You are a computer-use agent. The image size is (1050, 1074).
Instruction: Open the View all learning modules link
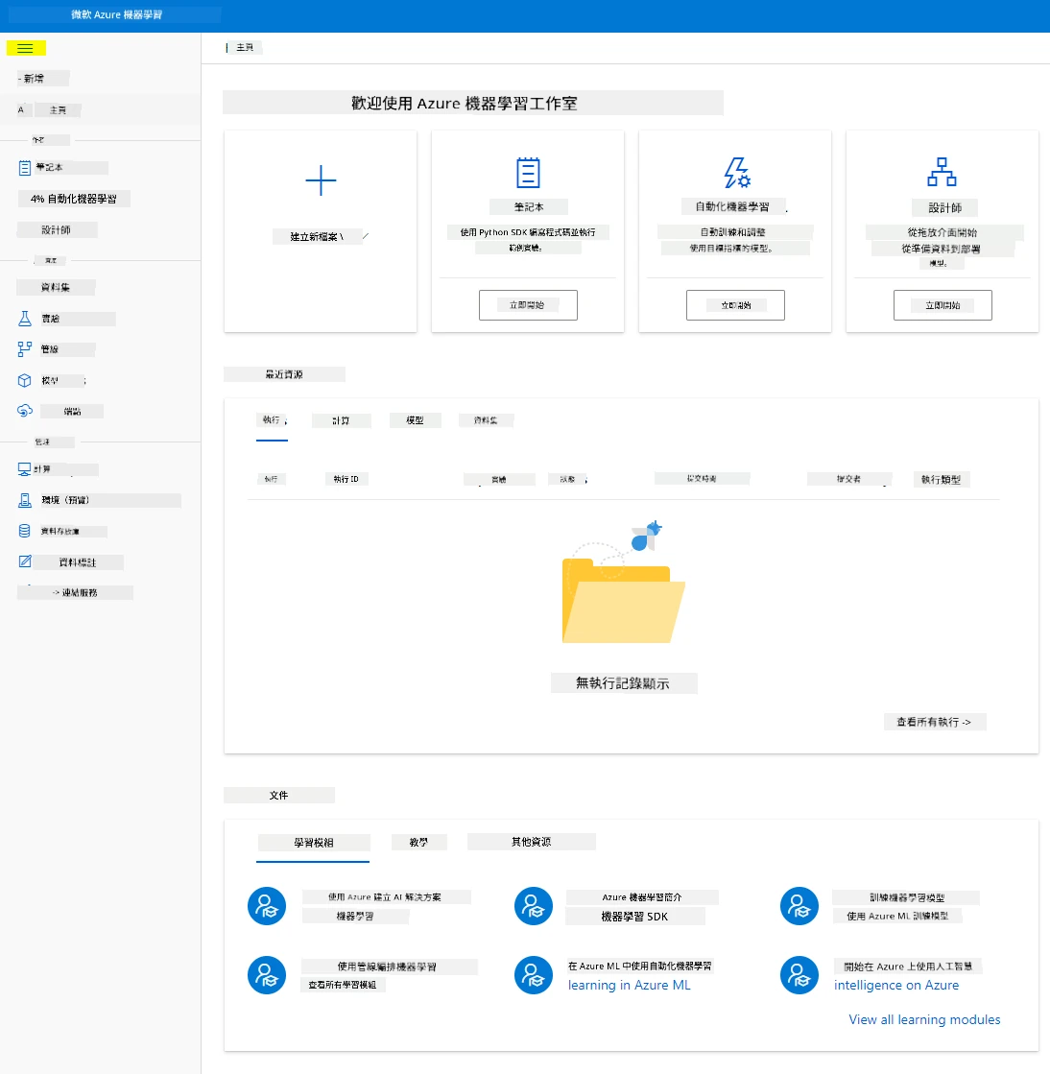pyautogui.click(x=924, y=1019)
